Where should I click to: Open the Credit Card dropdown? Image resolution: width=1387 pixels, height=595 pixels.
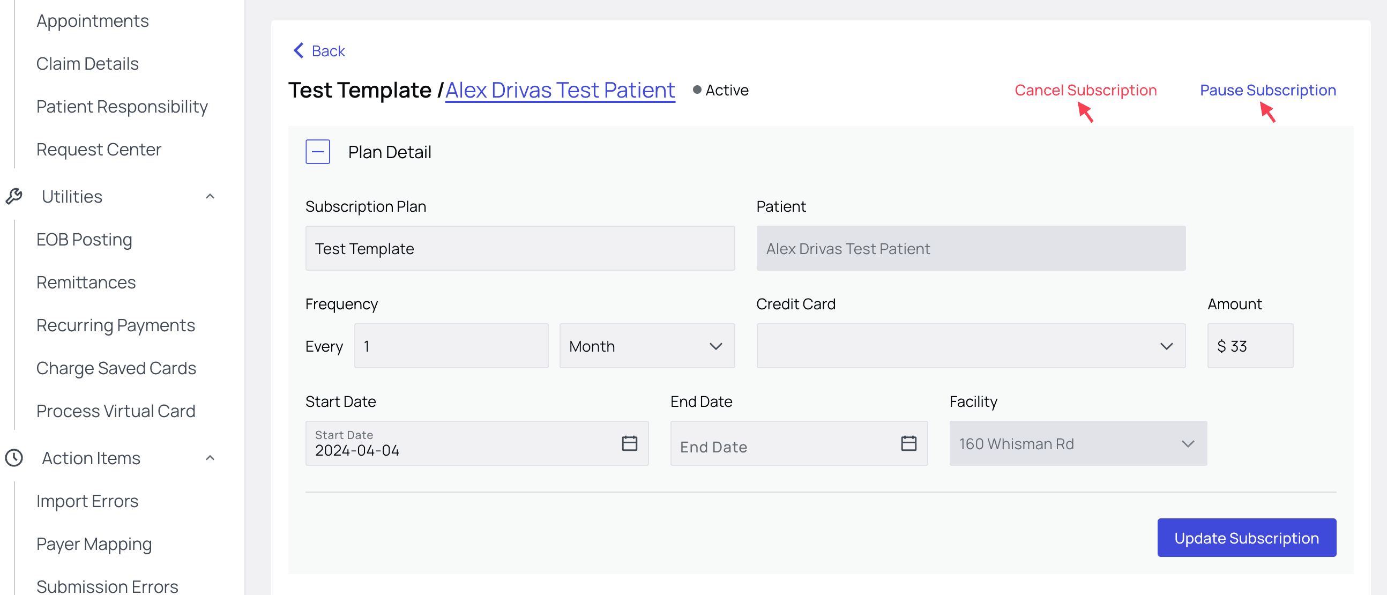970,346
